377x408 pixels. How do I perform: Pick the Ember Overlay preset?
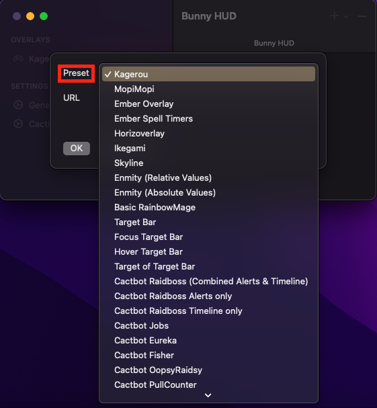click(x=208, y=104)
